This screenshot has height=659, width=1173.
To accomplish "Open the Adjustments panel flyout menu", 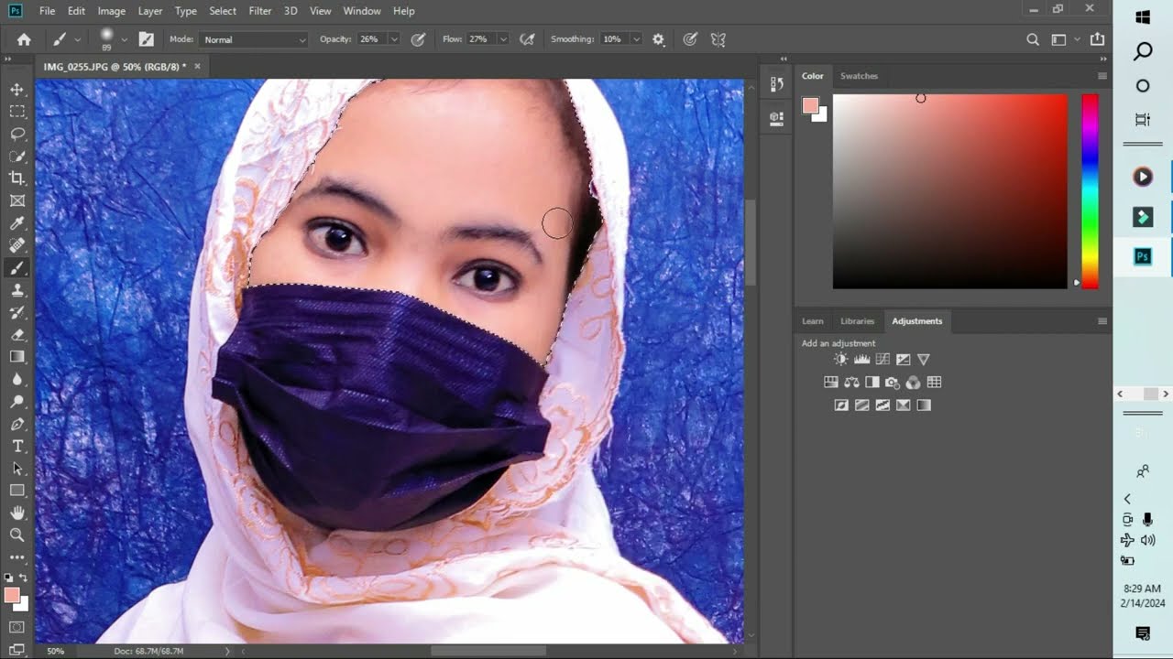I will point(1102,321).
